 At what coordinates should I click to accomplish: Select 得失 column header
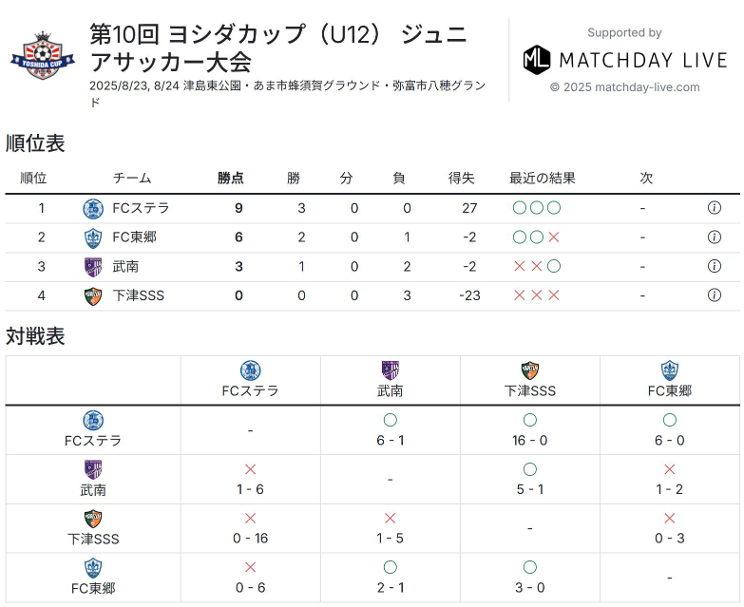click(461, 178)
